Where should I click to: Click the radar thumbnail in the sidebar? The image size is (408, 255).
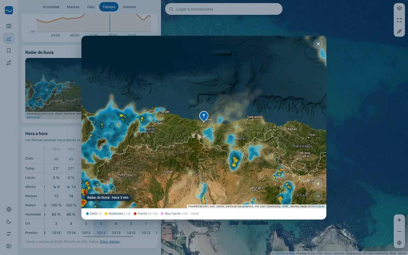tap(53, 89)
